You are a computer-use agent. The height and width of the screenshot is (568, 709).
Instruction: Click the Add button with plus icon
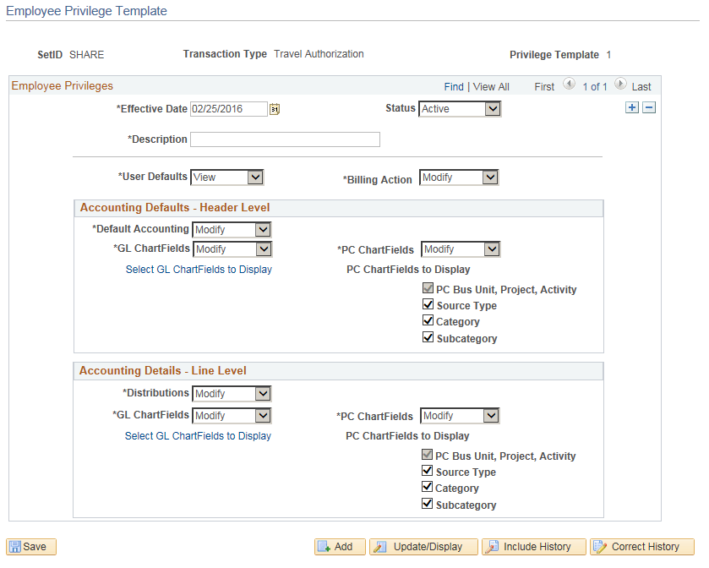click(339, 546)
